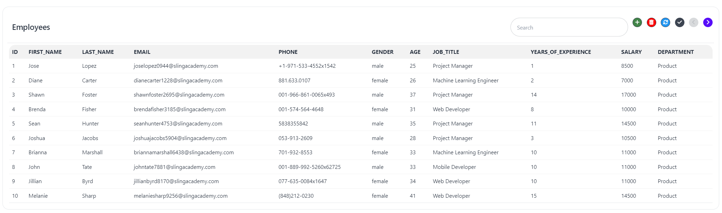
Task: Select the row for Jose Lopez
Action: [x=33, y=66]
